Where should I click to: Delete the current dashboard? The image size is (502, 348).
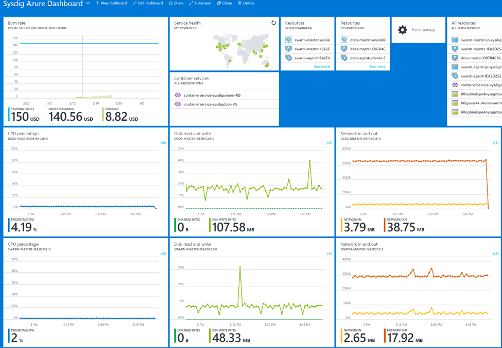click(x=246, y=3)
